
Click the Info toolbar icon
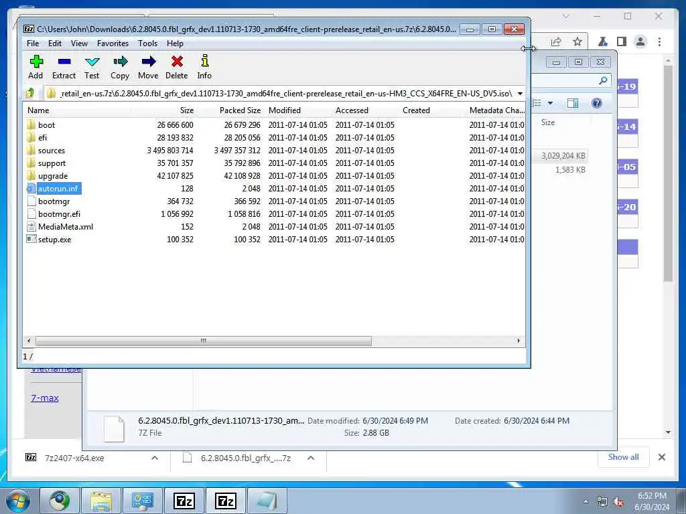204,66
